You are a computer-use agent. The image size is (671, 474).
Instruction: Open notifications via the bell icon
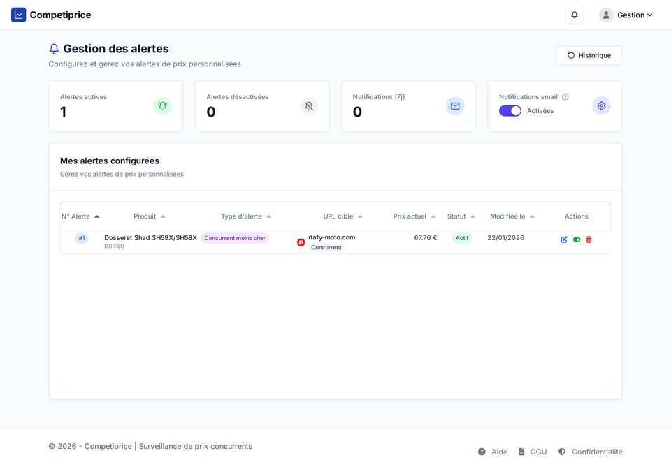pyautogui.click(x=574, y=14)
